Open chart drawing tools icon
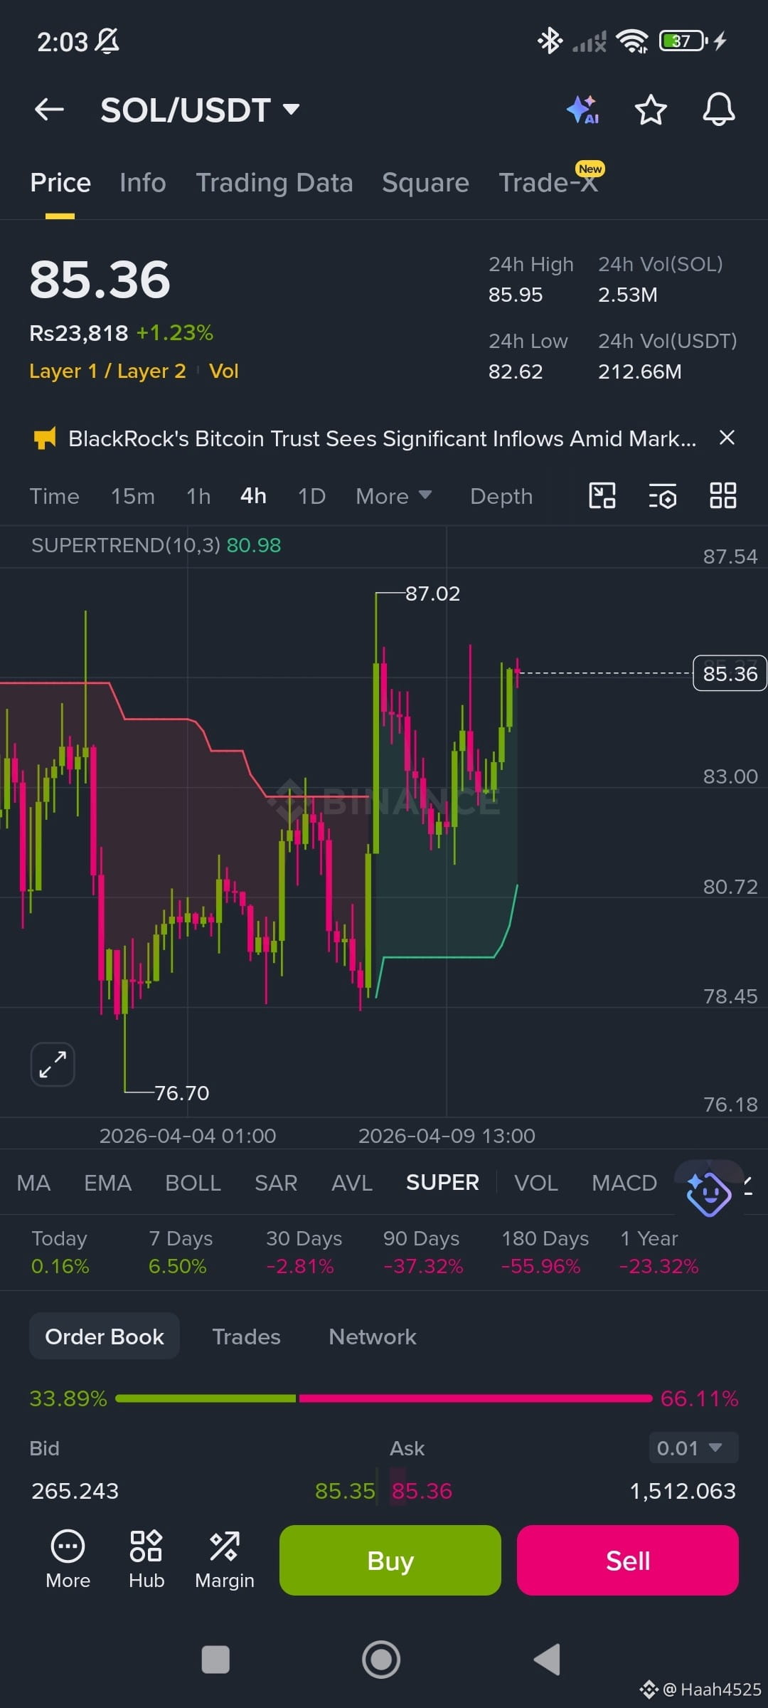The image size is (768, 1708). coord(602,495)
